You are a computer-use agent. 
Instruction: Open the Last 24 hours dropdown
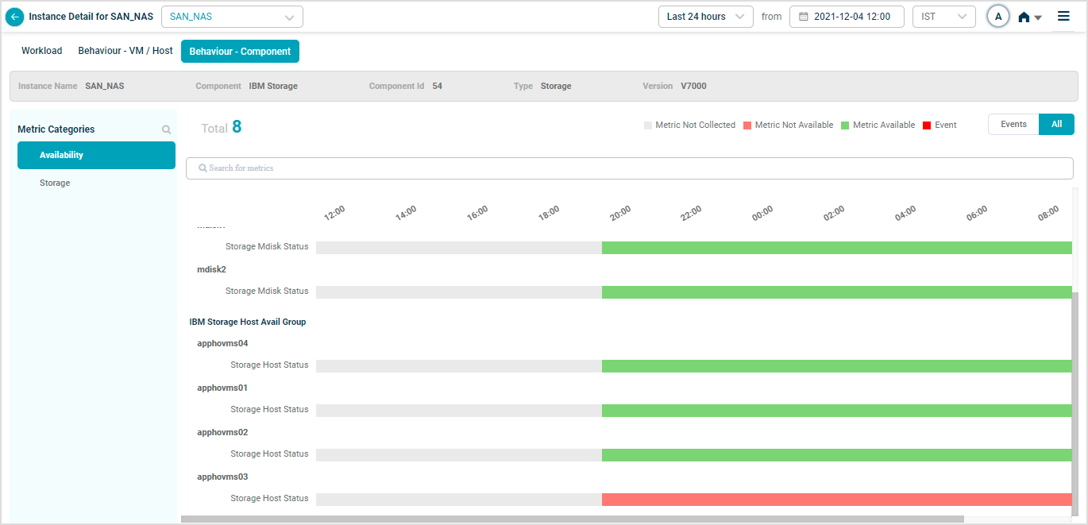(705, 17)
